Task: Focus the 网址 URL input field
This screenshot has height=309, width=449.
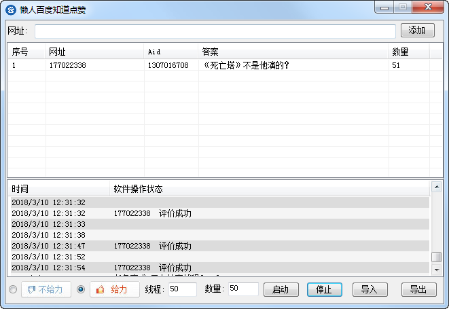Action: [x=215, y=31]
